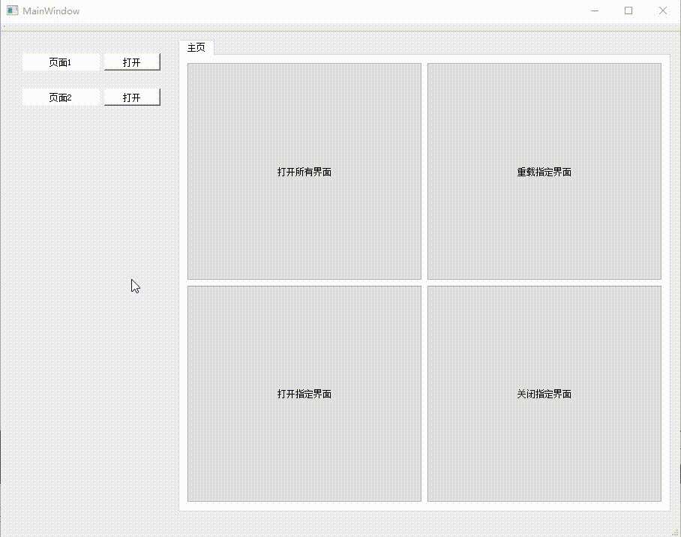This screenshot has width=681, height=537.
Task: Click the 打开指定界面 button
Action: pos(304,394)
